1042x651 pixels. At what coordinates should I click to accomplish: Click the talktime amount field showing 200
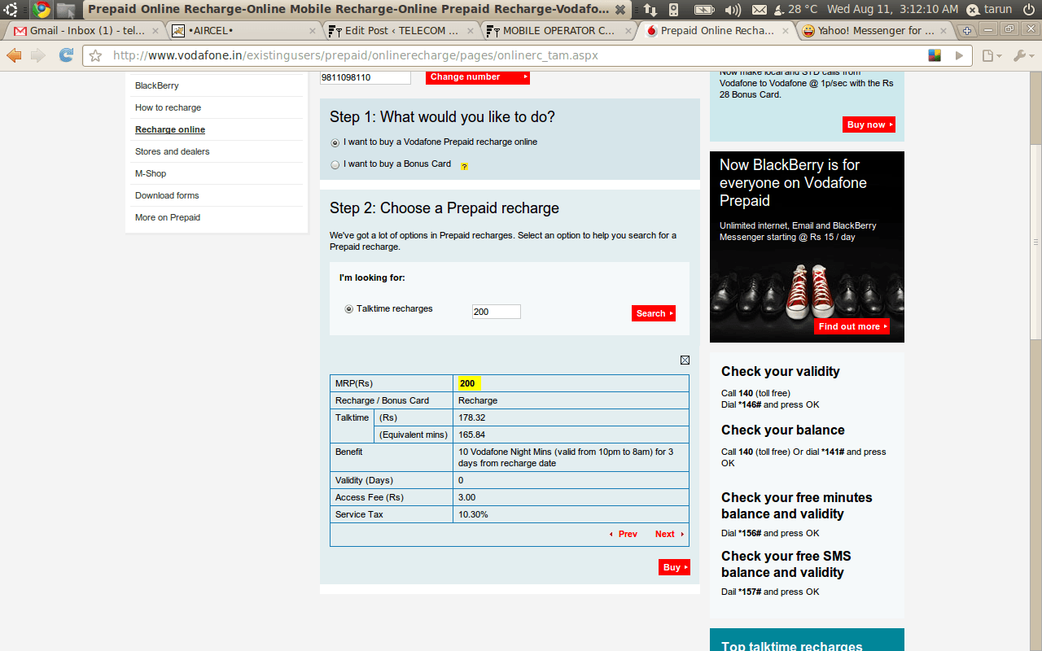click(x=496, y=312)
